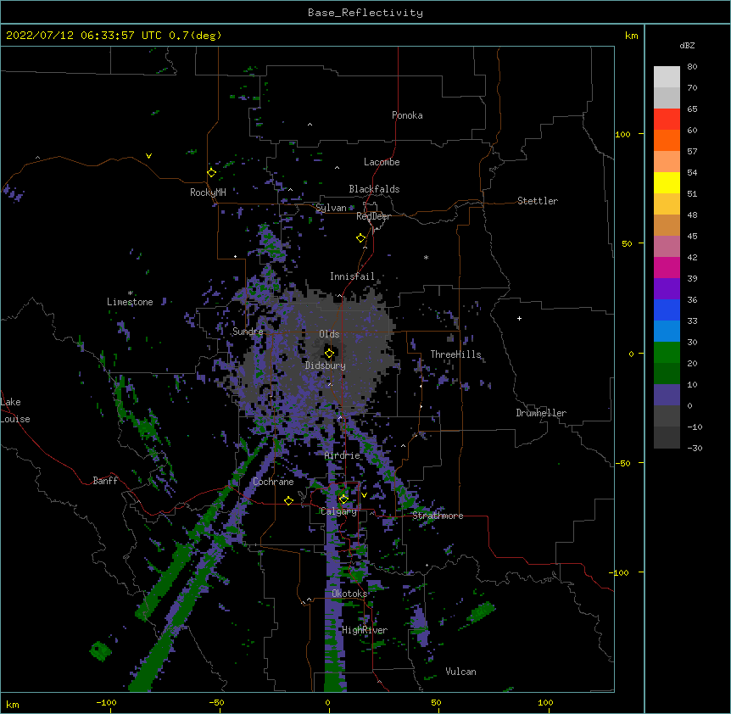Click the Lake Louise label
This screenshot has width=731, height=714.
pos(15,410)
